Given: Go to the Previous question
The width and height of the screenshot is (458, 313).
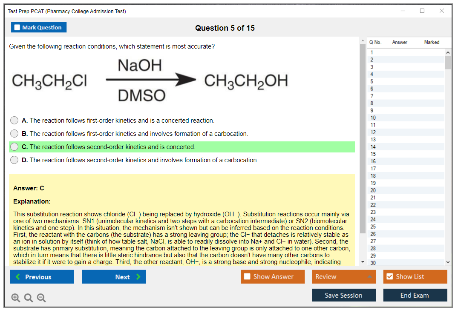Looking at the screenshot, I should coord(42,277).
